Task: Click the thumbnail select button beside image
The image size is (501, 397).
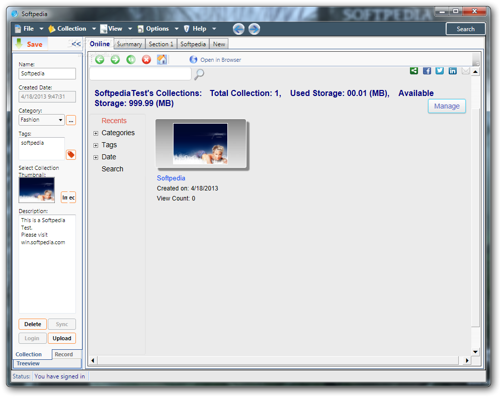Action: pyautogui.click(x=68, y=197)
